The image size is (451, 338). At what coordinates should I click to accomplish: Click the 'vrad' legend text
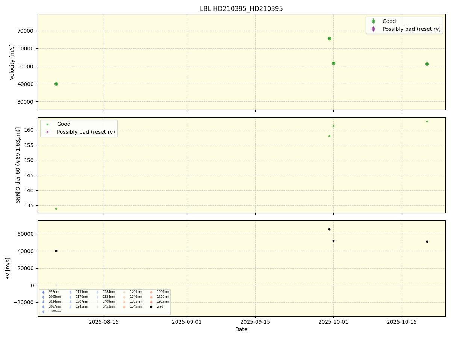tap(160, 307)
